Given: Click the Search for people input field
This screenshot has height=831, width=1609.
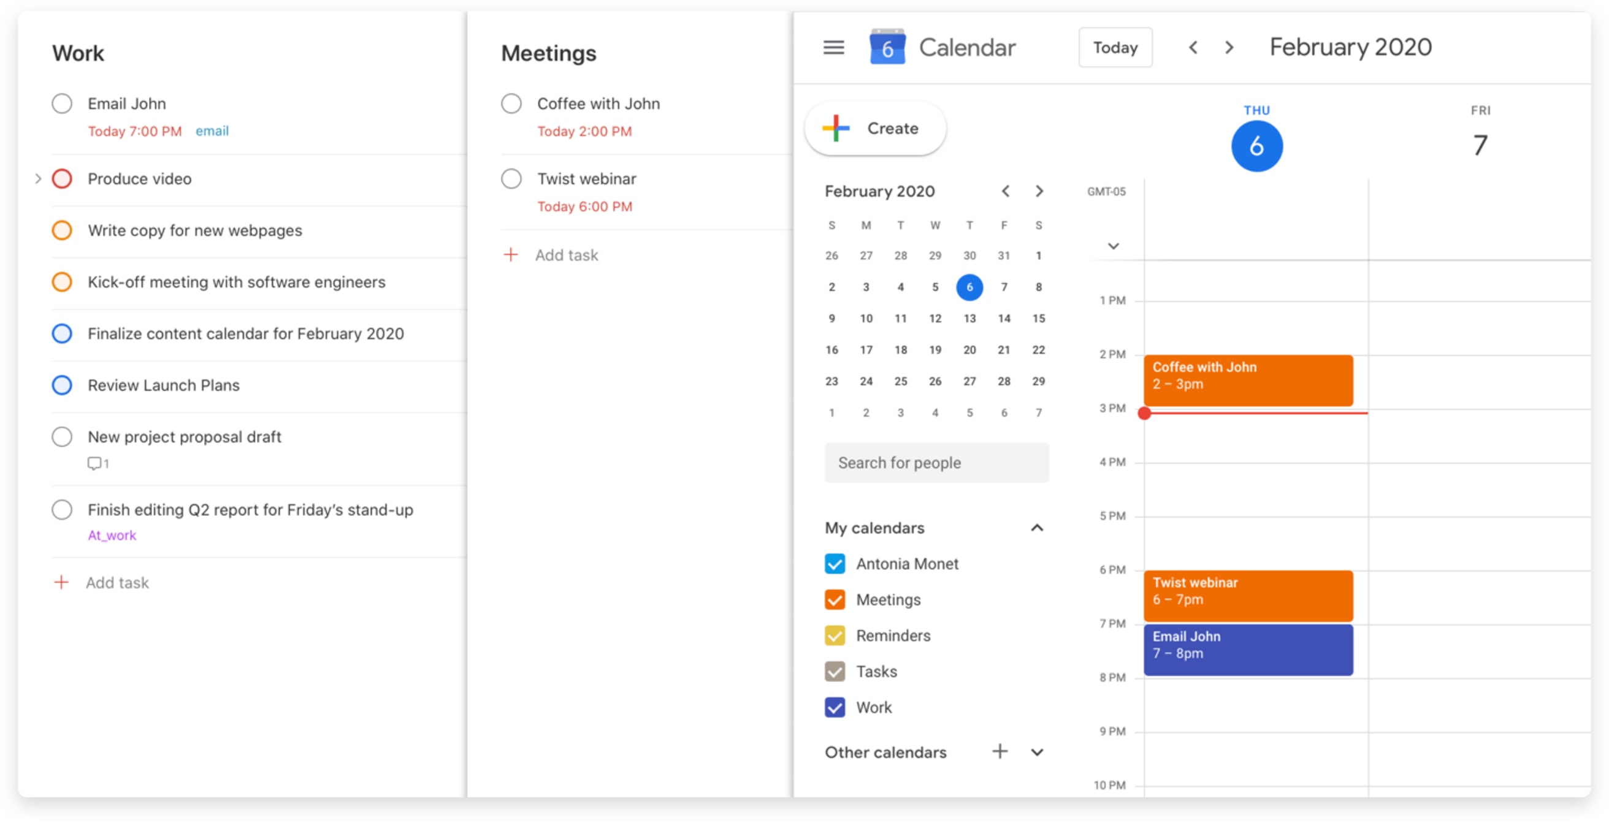Looking at the screenshot, I should pyautogui.click(x=938, y=461).
